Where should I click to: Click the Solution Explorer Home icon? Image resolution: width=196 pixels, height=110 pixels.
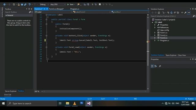click(x=159, y=13)
